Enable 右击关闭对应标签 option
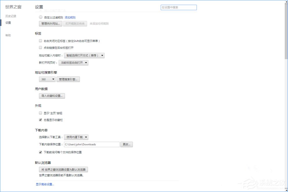This screenshot has height=192, width=288. (x=40, y=41)
